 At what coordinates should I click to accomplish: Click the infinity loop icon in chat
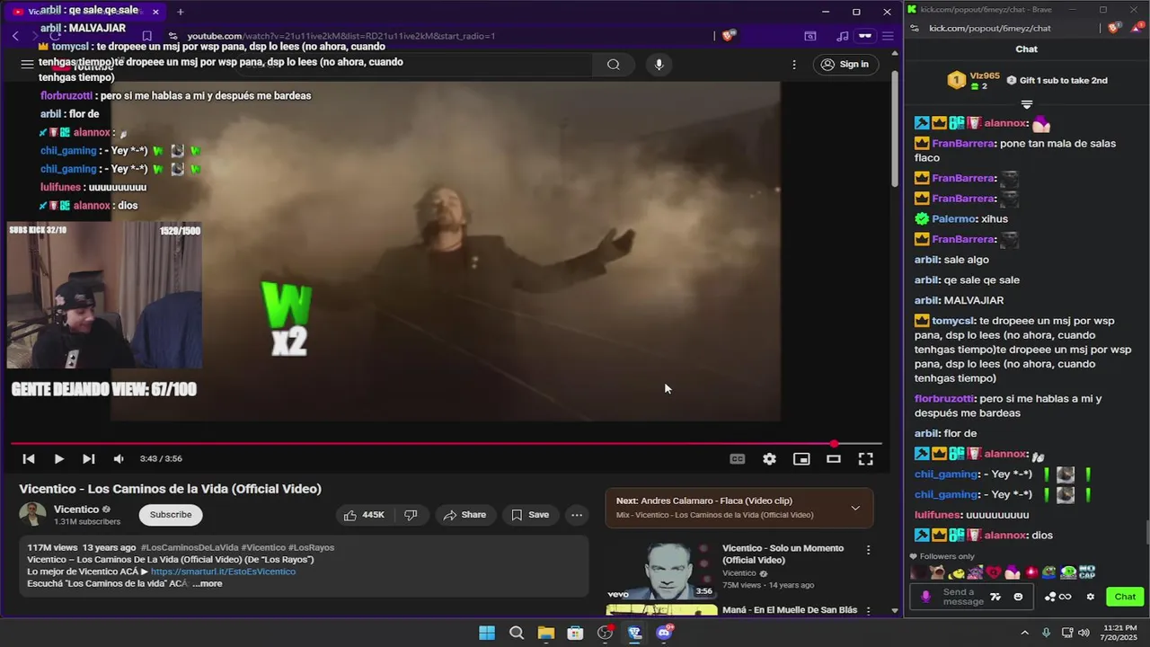[1066, 597]
